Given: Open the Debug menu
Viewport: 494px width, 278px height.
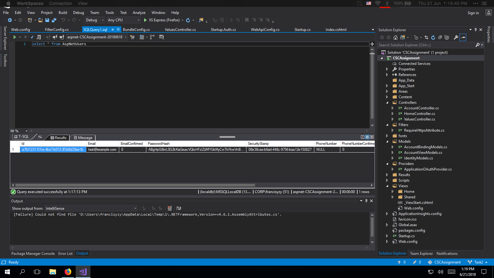Looking at the screenshot, I should (78, 13).
